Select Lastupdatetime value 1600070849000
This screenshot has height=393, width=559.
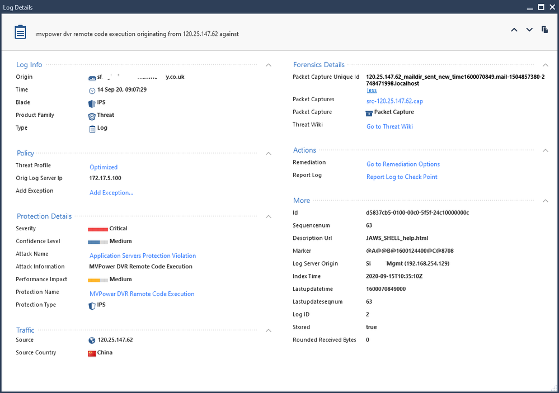pyautogui.click(x=386, y=289)
